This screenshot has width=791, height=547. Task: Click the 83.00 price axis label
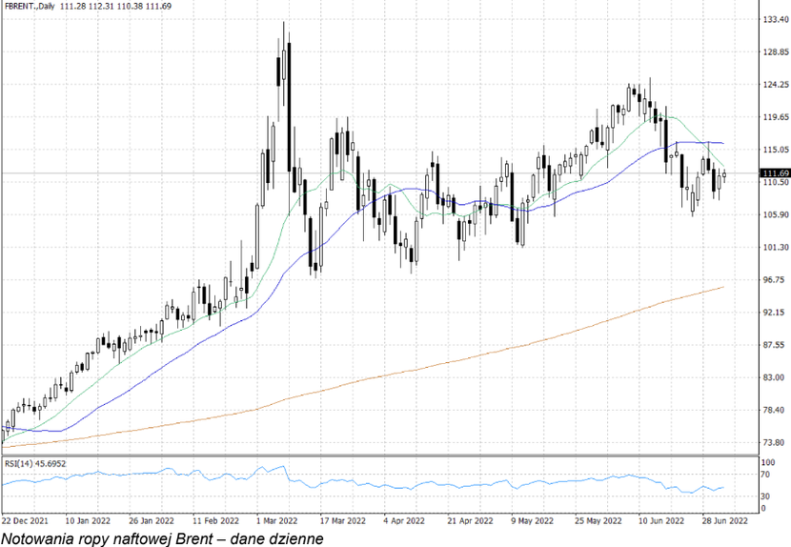pos(775,377)
